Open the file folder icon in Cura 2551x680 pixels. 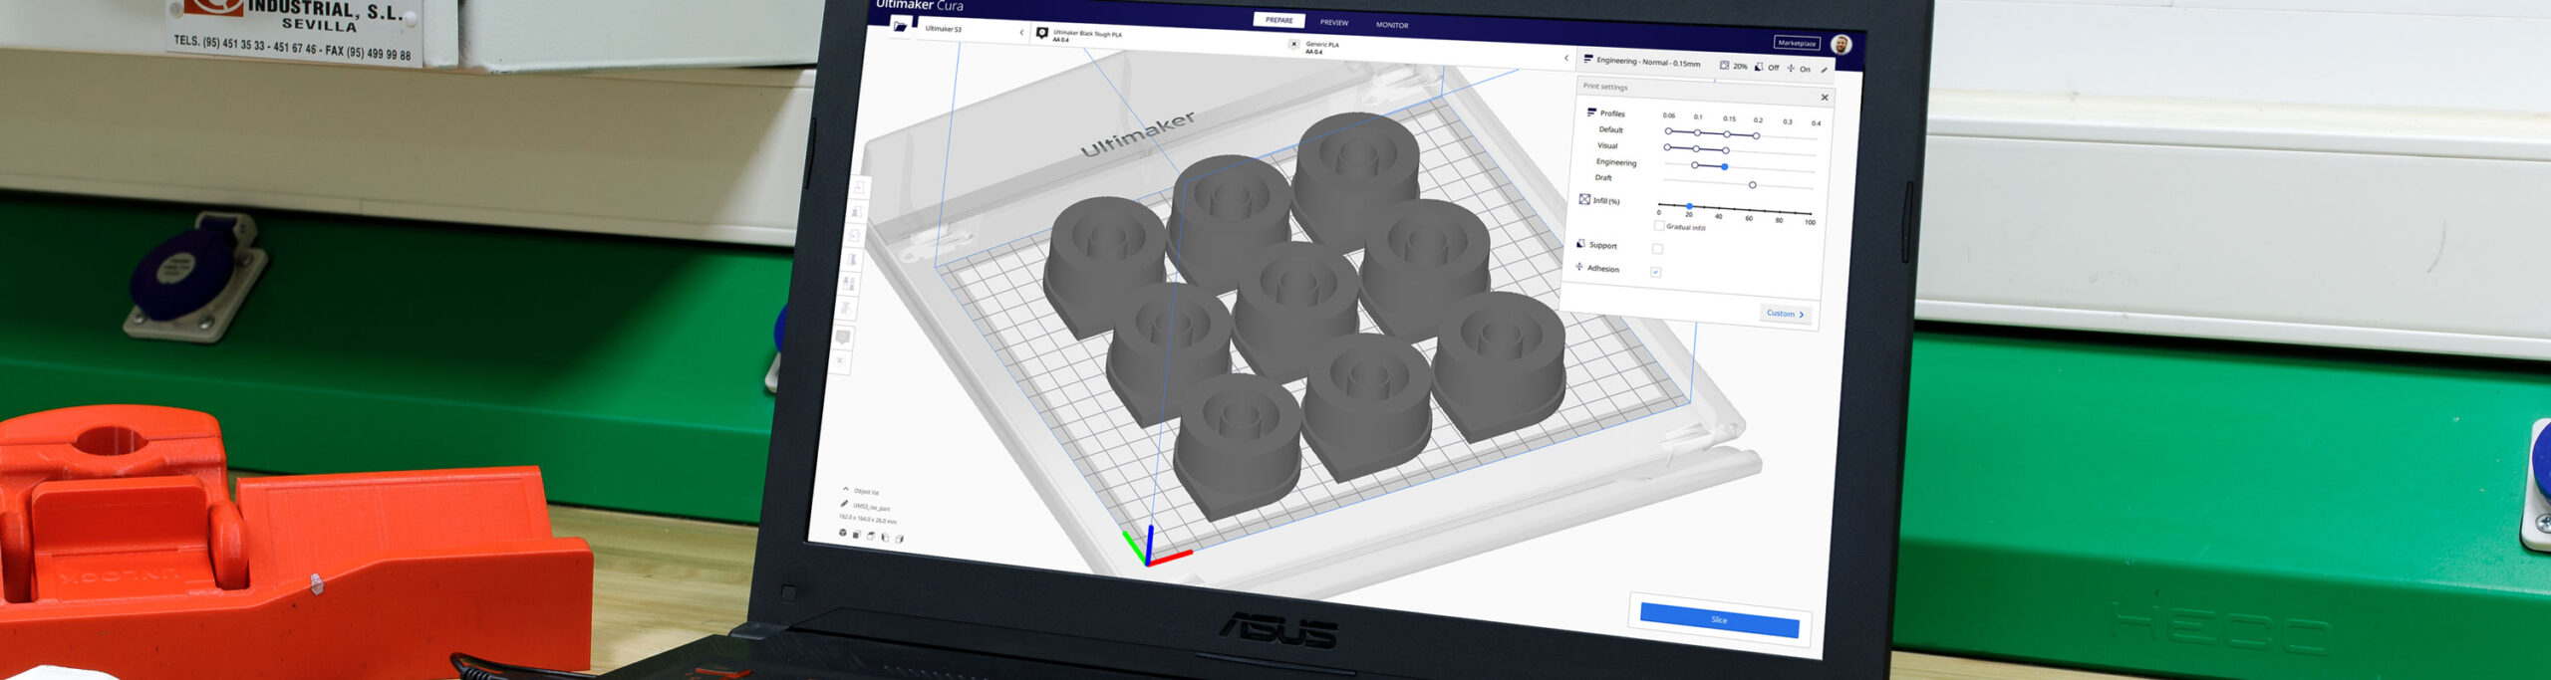coord(900,26)
